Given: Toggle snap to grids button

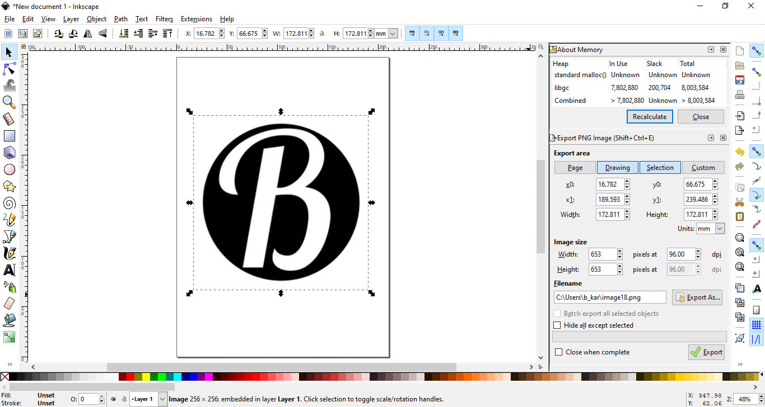Looking at the screenshot, I should [757, 325].
